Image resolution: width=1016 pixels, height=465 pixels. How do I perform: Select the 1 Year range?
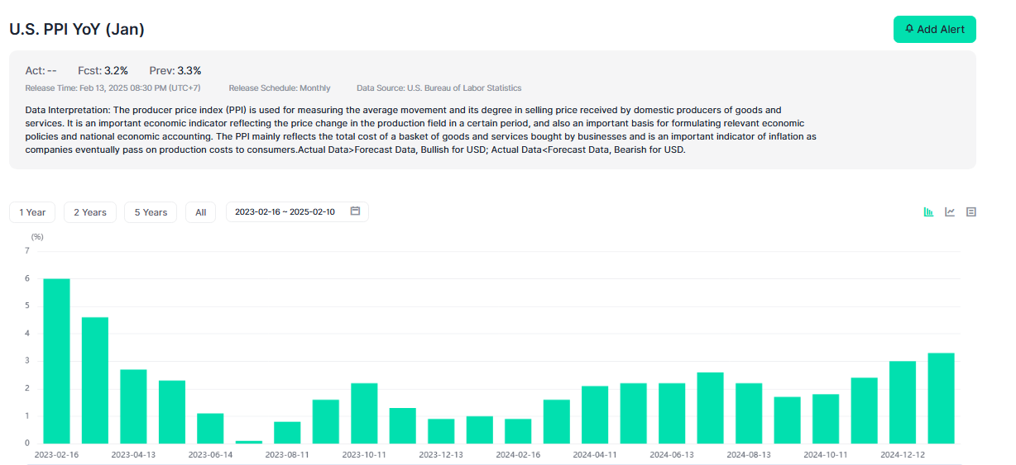(x=32, y=212)
